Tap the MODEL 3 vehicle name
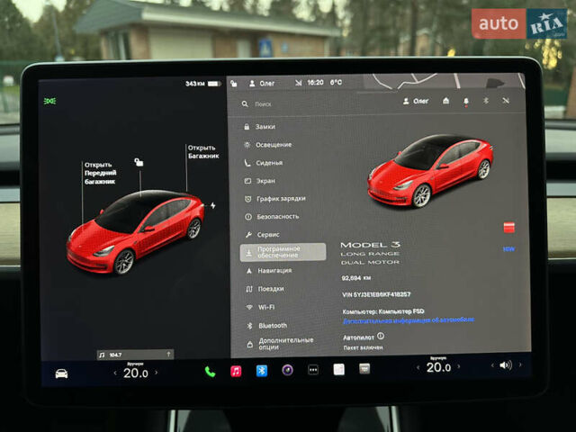576x432 pixels. coord(370,245)
